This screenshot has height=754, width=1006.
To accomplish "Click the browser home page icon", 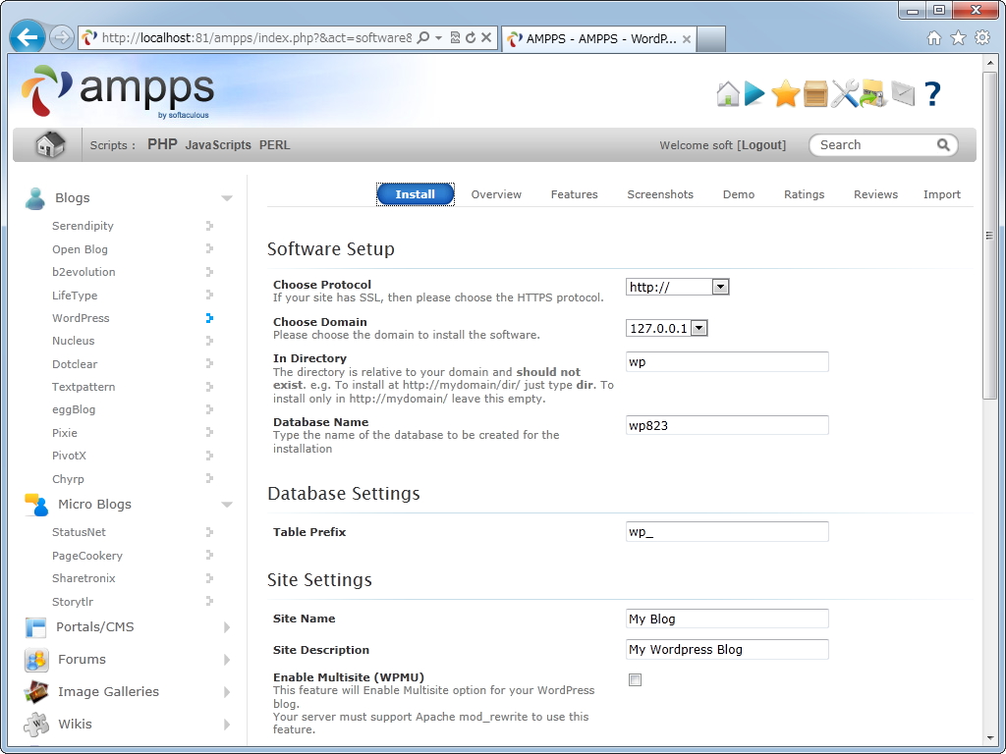I will pyautogui.click(x=934, y=38).
